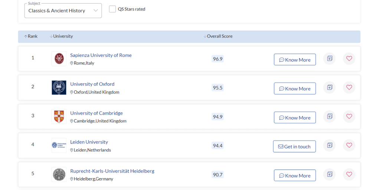Screen dimensions: 380x190
Task: Click the location pin beside Rome,Italy
Action: [72, 63]
